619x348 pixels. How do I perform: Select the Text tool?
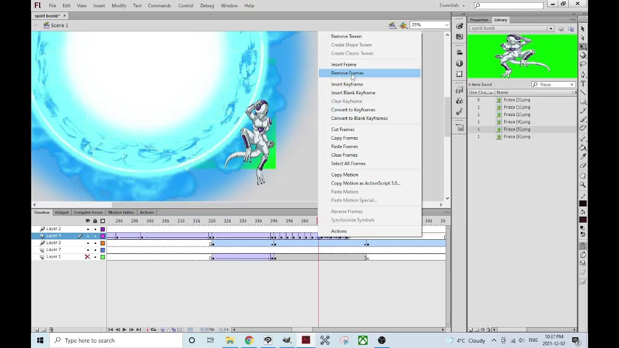point(583,84)
